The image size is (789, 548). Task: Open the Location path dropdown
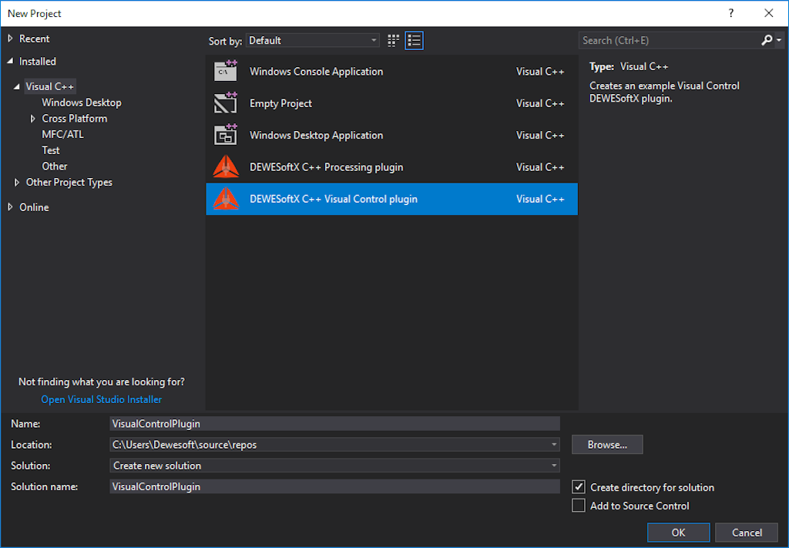[x=554, y=445]
